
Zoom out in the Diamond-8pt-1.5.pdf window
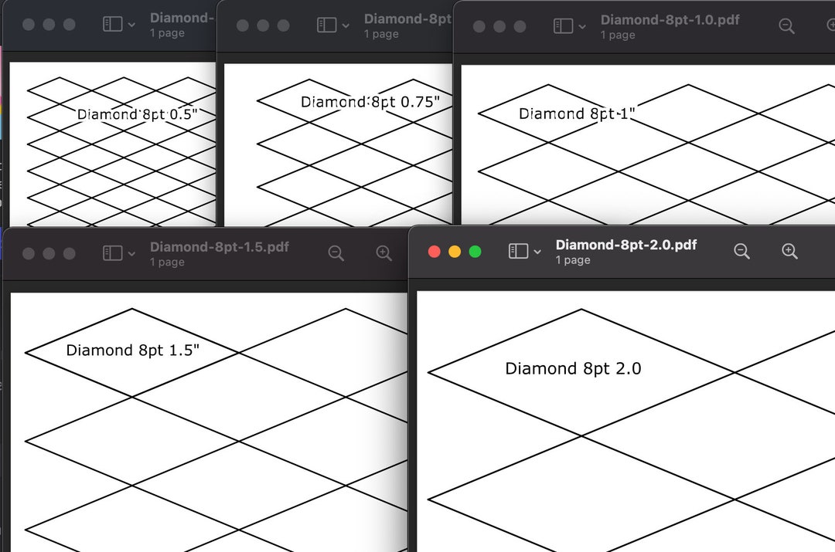336,252
